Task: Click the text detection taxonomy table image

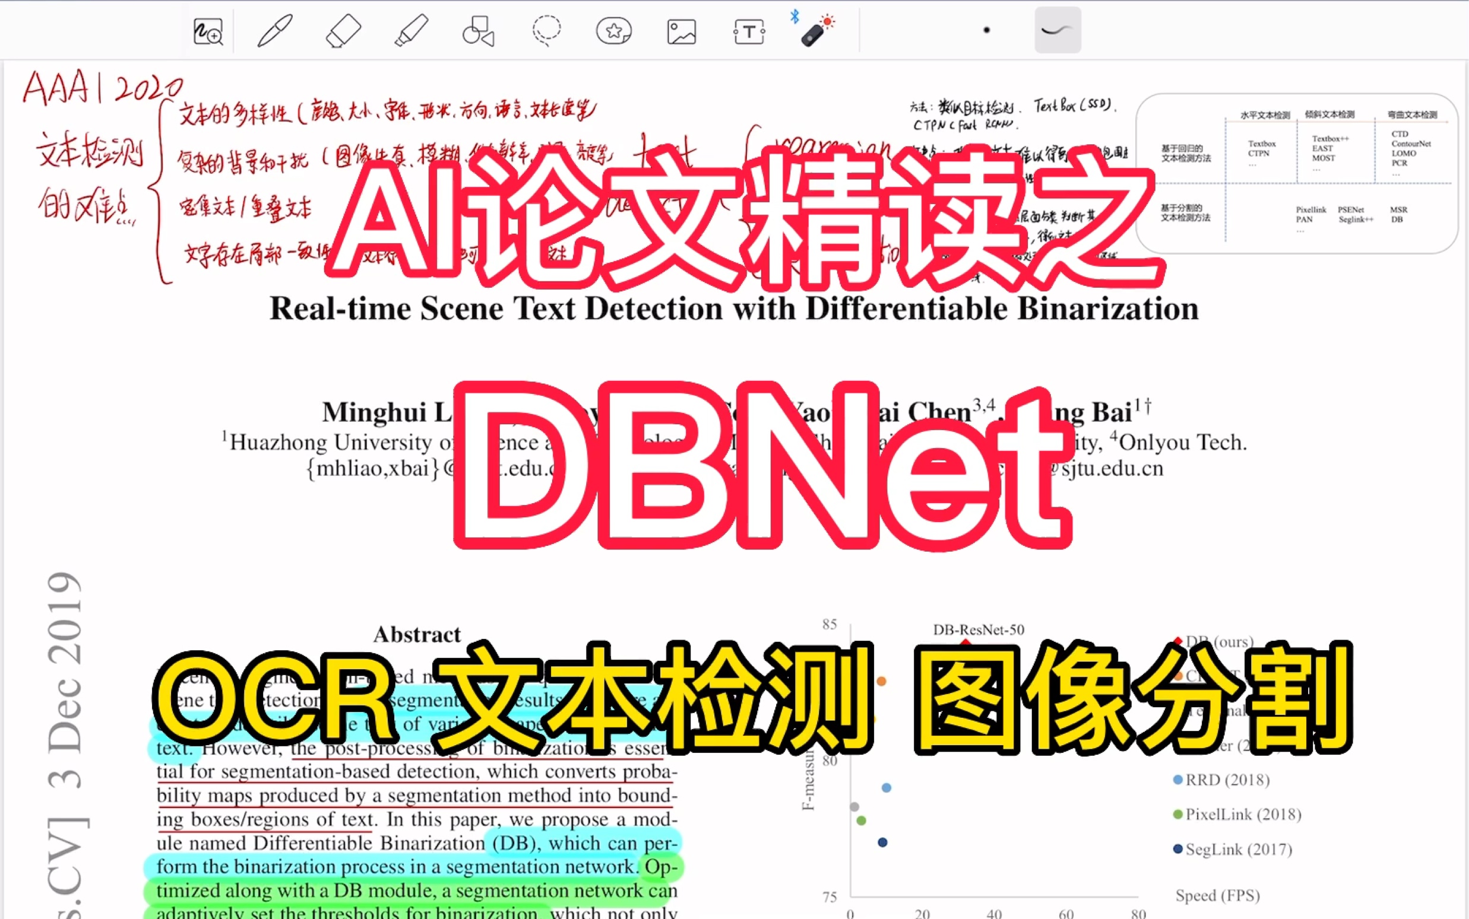Action: (x=1296, y=173)
